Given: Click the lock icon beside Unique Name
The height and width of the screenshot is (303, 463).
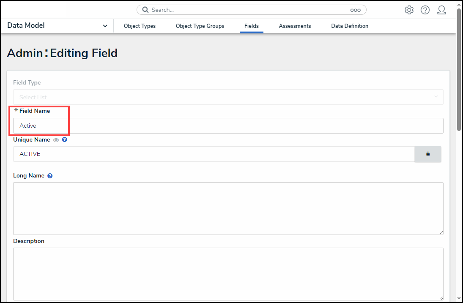Looking at the screenshot, I should [427, 154].
